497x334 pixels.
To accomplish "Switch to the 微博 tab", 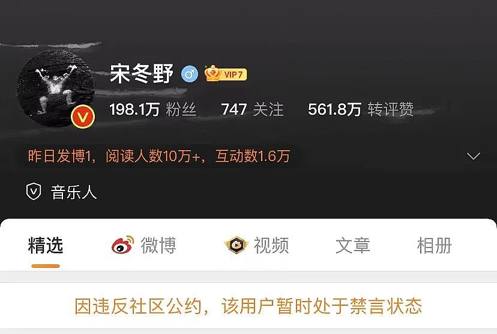I will pyautogui.click(x=158, y=245).
